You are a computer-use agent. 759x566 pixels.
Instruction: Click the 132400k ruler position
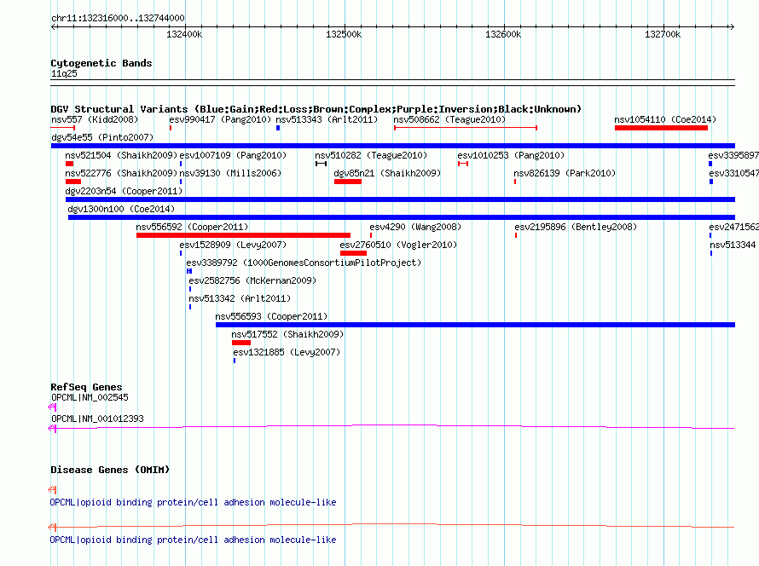[x=184, y=34]
